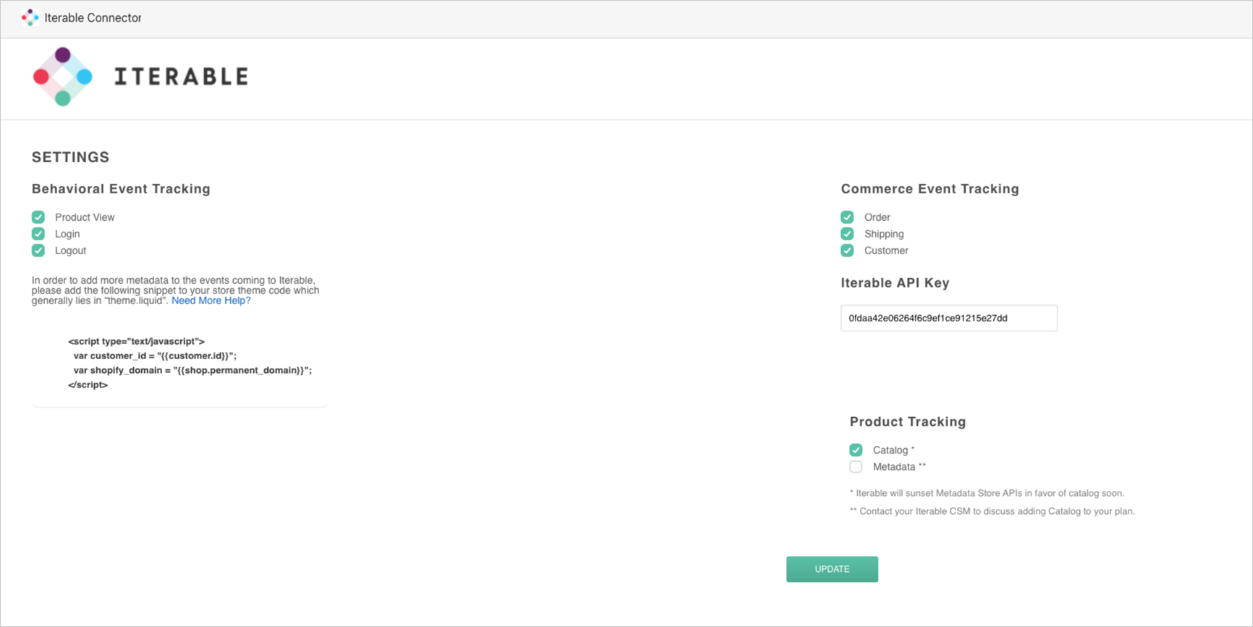
Task: Click the Product Tracking heading
Action: [908, 422]
